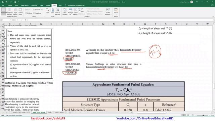Screen dimensions: 215x121
Task: Switch to the Home ribbon tab
Action: point(10,5)
